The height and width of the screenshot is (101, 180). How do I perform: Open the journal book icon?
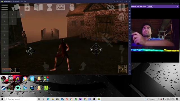(x=38, y=8)
